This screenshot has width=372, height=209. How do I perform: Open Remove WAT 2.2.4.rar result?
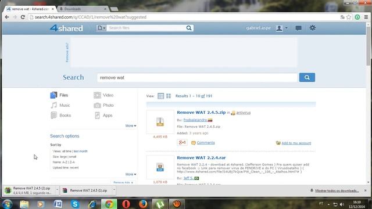tap(201, 157)
